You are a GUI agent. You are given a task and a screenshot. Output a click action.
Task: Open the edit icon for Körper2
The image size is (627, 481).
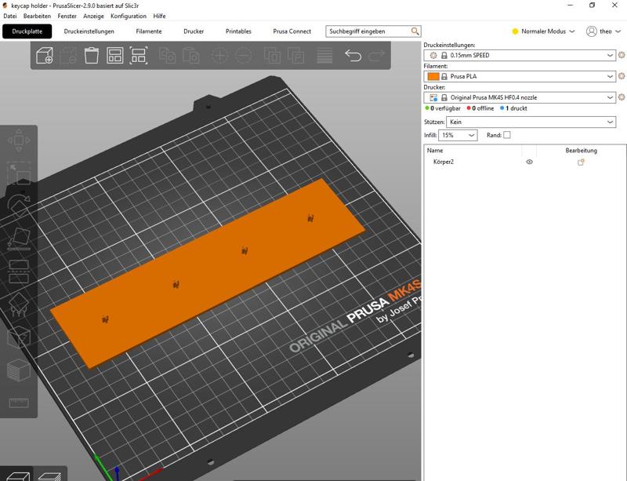click(x=581, y=162)
